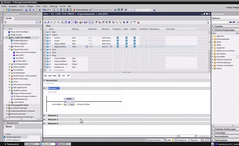This screenshot has height=146, width=239.
Task: Insert a normally open contact
Action: pos(45,76)
